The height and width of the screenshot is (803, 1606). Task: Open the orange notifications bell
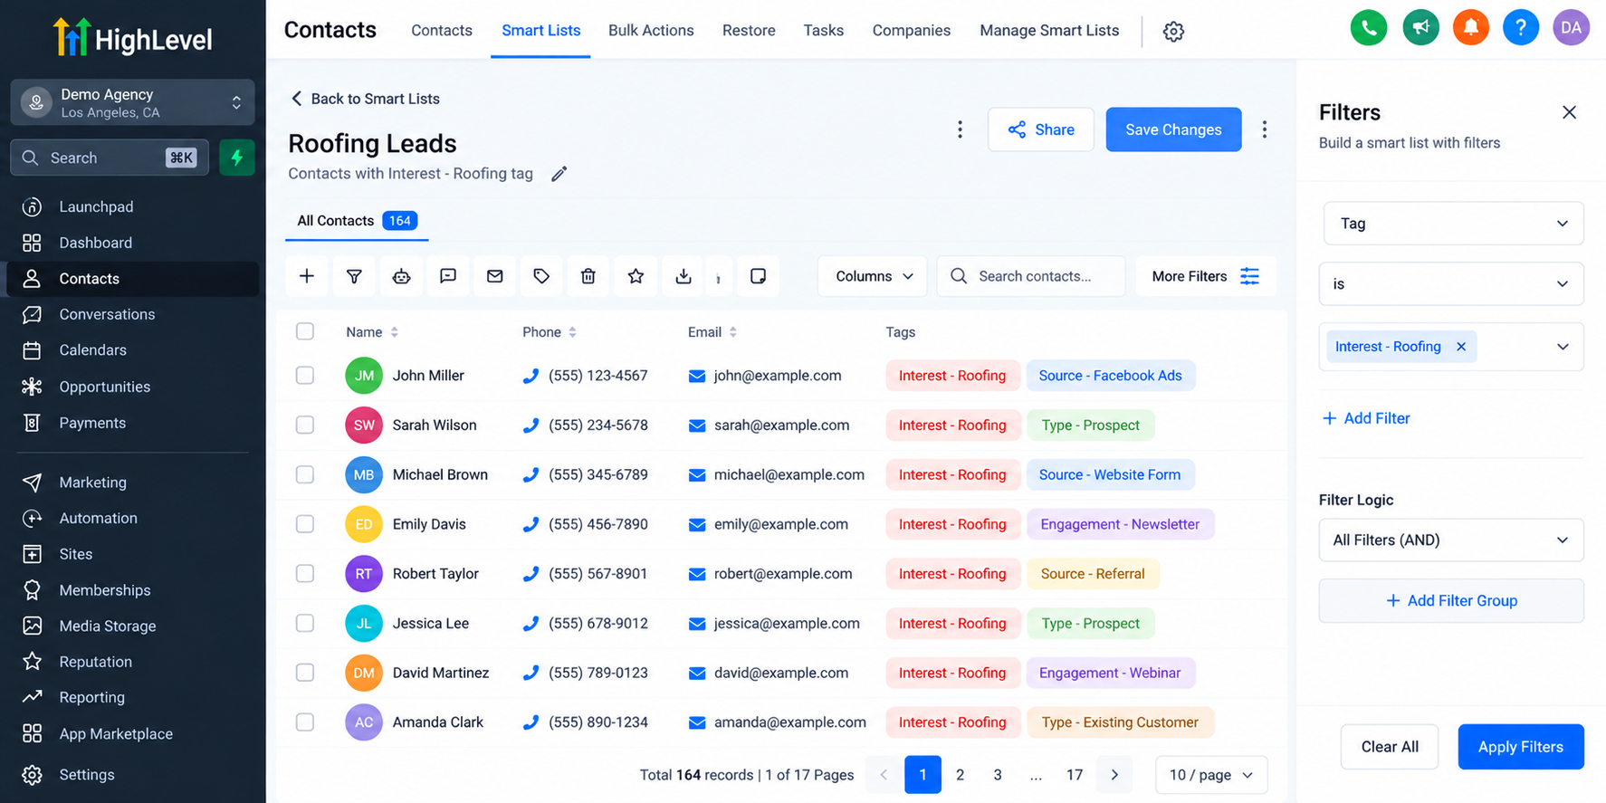[1471, 27]
